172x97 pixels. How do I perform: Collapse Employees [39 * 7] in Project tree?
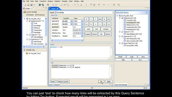(27, 21)
